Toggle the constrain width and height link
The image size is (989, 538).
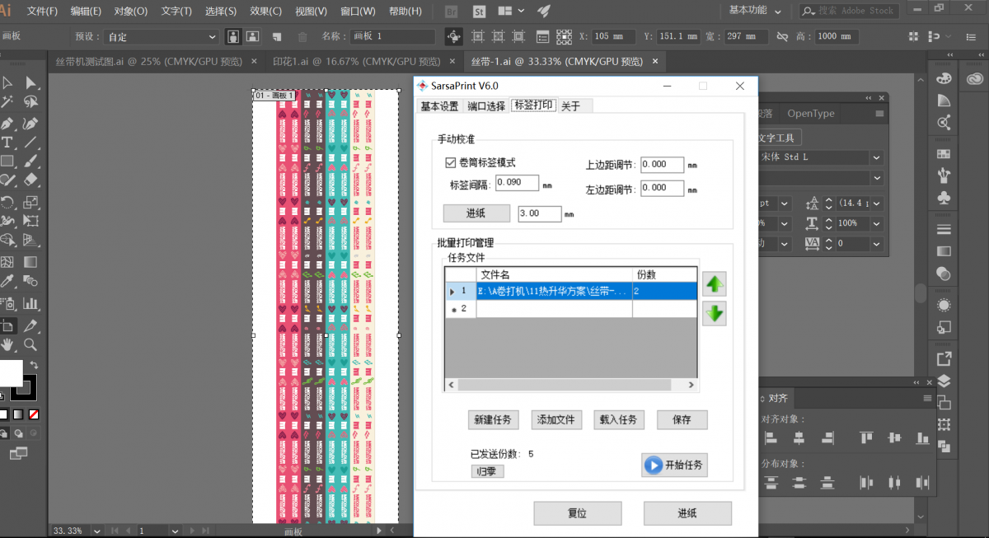[x=781, y=37]
